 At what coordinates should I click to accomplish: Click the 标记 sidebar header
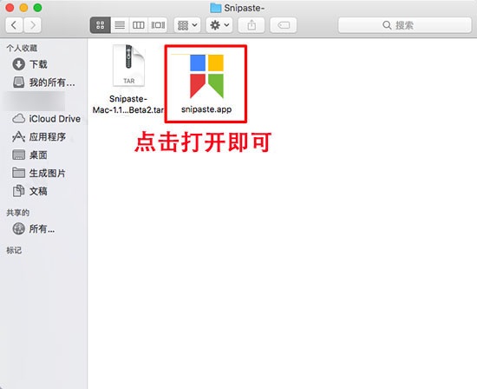tap(14, 250)
